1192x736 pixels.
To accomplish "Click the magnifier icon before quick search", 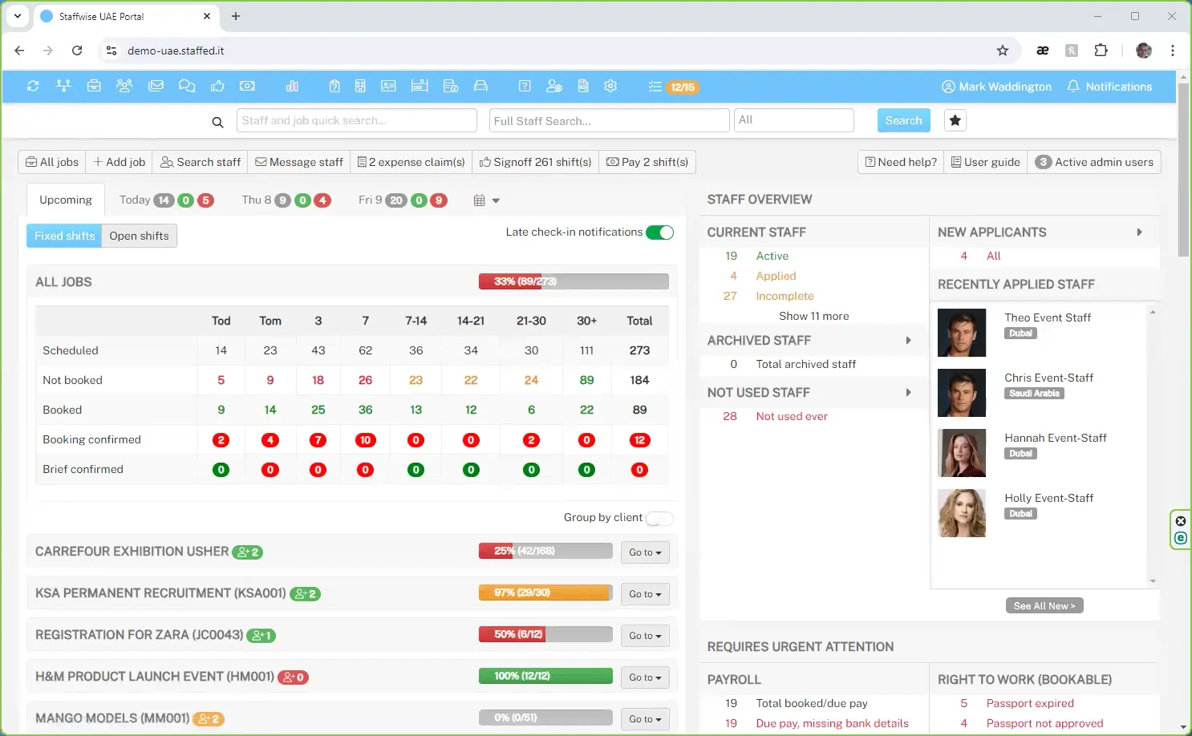I will 217,122.
